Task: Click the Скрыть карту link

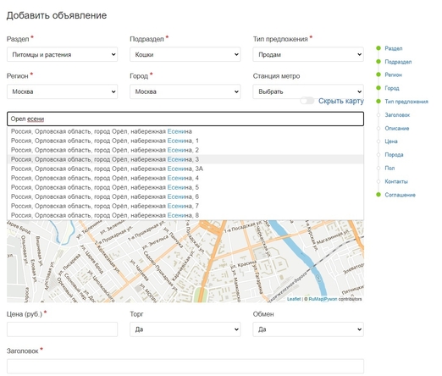Action: point(341,101)
